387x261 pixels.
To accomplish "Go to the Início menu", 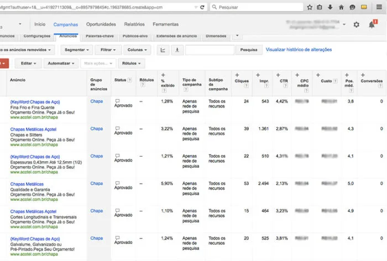I will tap(40, 24).
